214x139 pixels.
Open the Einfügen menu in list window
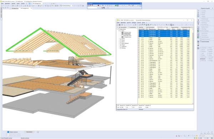point(134,23)
